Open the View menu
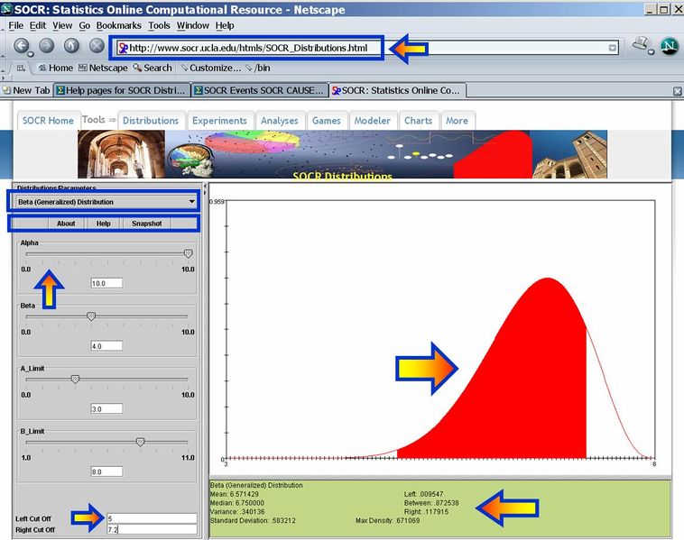Image resolution: width=684 pixels, height=540 pixels. point(62,26)
